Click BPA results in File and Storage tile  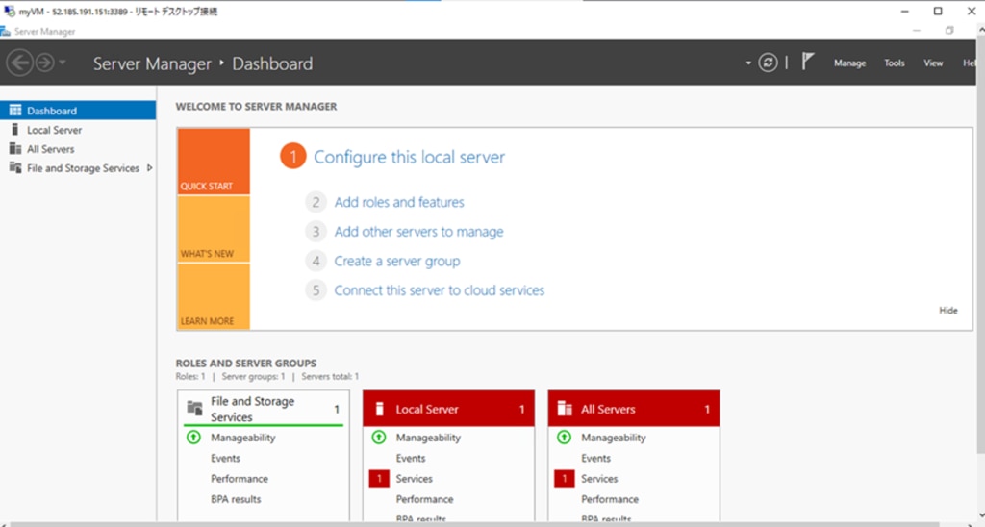(236, 499)
